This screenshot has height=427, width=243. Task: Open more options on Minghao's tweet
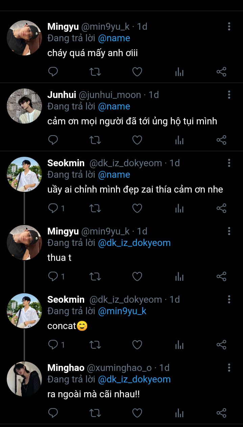coord(229,368)
